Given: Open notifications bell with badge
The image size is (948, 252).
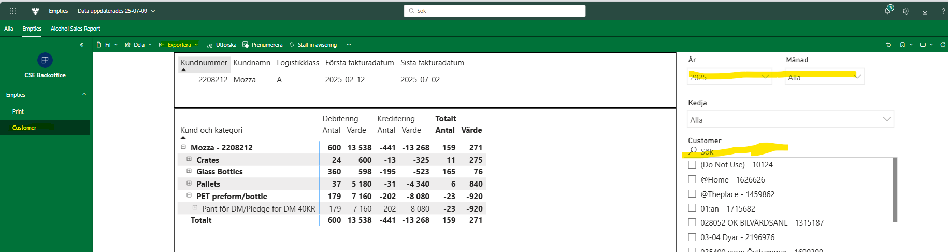Looking at the screenshot, I should [x=888, y=11].
